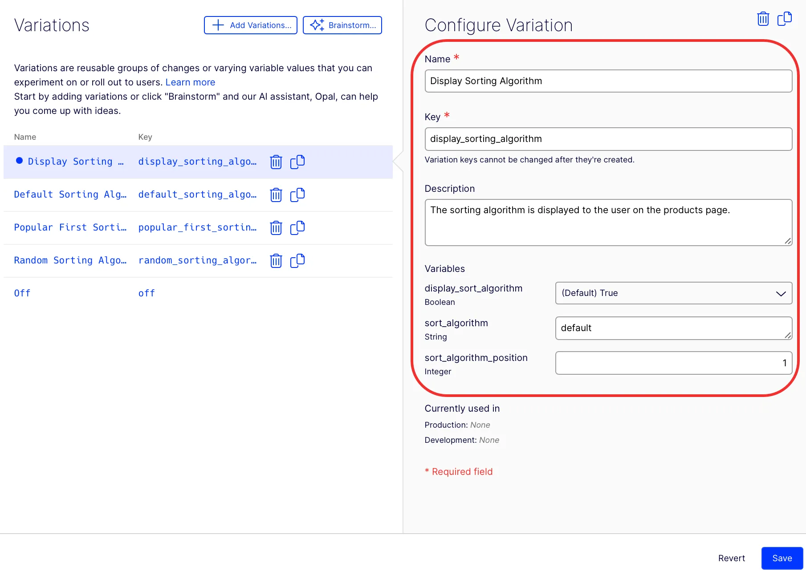Copy the Default Sorting Alg variation
806x575 pixels.
click(297, 195)
